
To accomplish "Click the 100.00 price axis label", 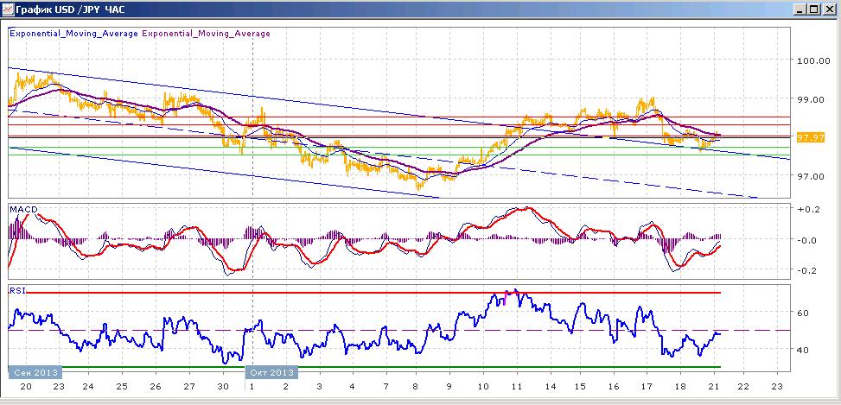I will [813, 61].
